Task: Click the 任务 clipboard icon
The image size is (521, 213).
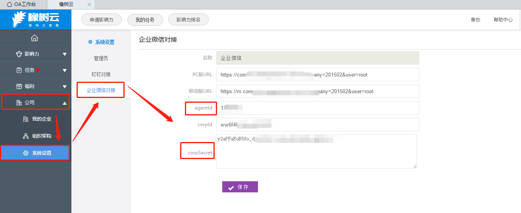Action: (19, 70)
